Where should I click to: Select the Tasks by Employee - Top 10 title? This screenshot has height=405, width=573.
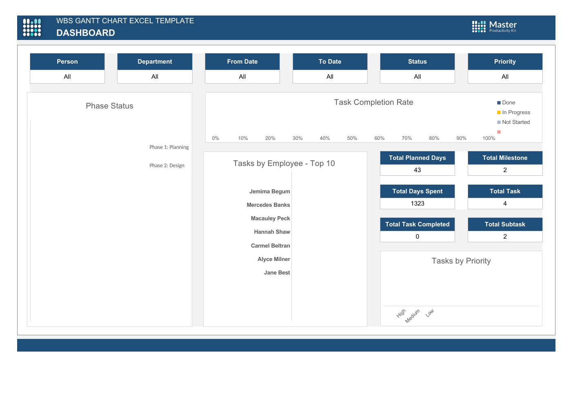284,164
